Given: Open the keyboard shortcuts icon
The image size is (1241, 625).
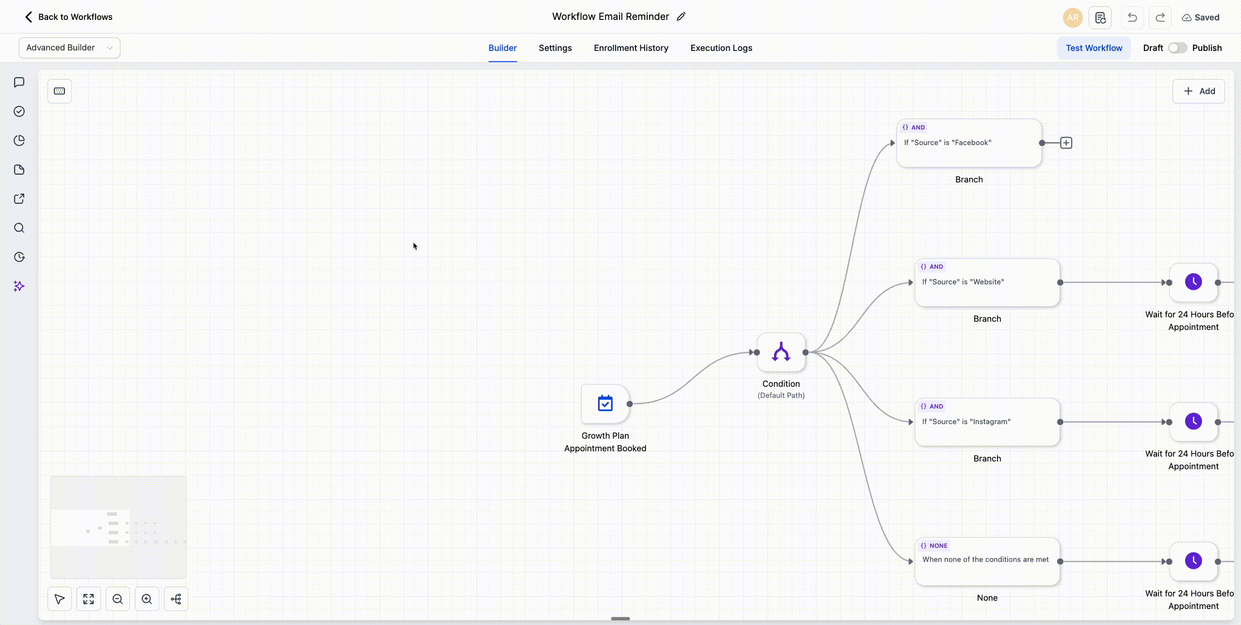Looking at the screenshot, I should click(x=60, y=91).
